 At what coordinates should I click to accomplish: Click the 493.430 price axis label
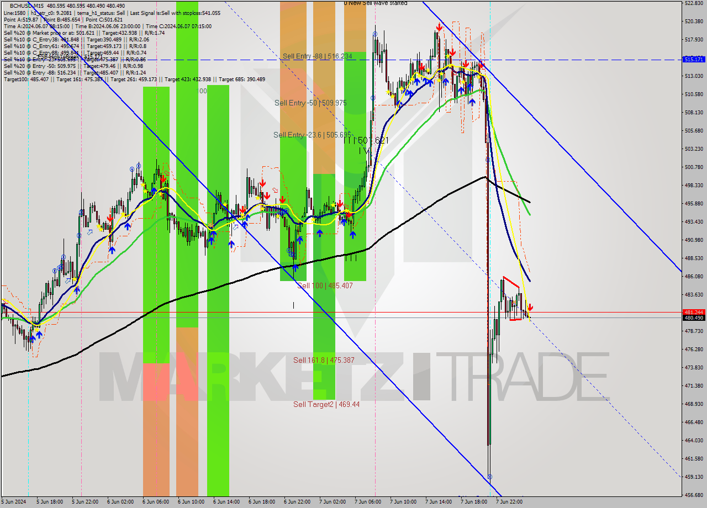[x=694, y=221]
